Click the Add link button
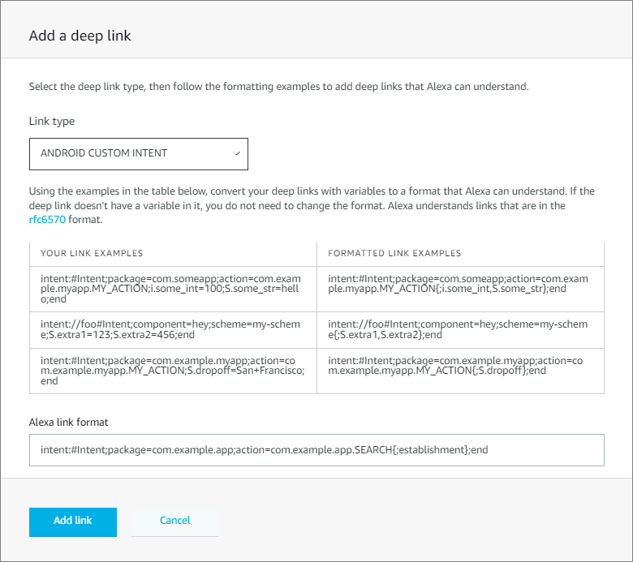The width and height of the screenshot is (633, 562). coord(73,522)
